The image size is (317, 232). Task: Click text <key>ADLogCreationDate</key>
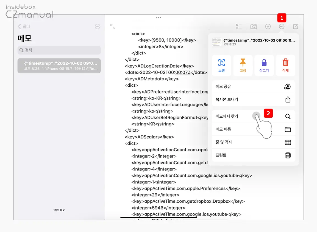click(x=159, y=66)
